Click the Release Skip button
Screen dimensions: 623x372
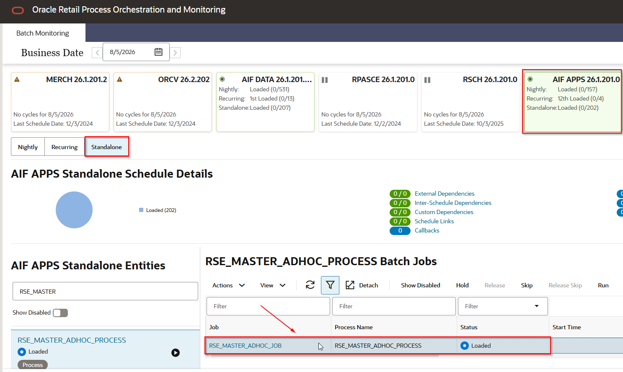tap(565, 285)
